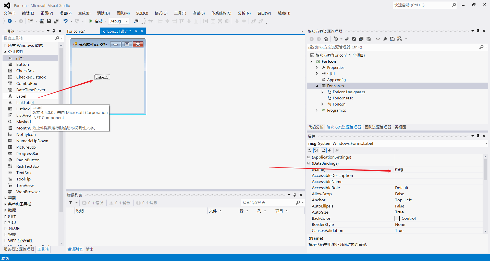Click Home icon in Solution Explorer toolbar
The width and height of the screenshot is (490, 261).
tap(326, 39)
